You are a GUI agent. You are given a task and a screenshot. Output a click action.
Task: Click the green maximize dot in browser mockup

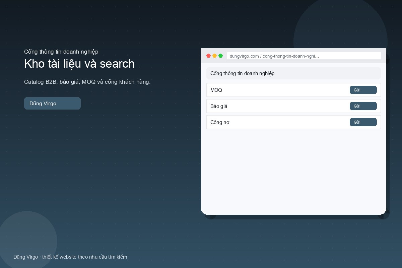click(220, 56)
